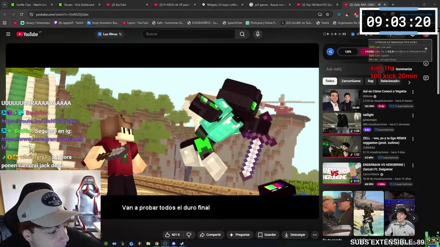The width and height of the screenshot is (440, 247).
Task: Open a new Chrome tab
Action: pyautogui.click(x=393, y=5)
